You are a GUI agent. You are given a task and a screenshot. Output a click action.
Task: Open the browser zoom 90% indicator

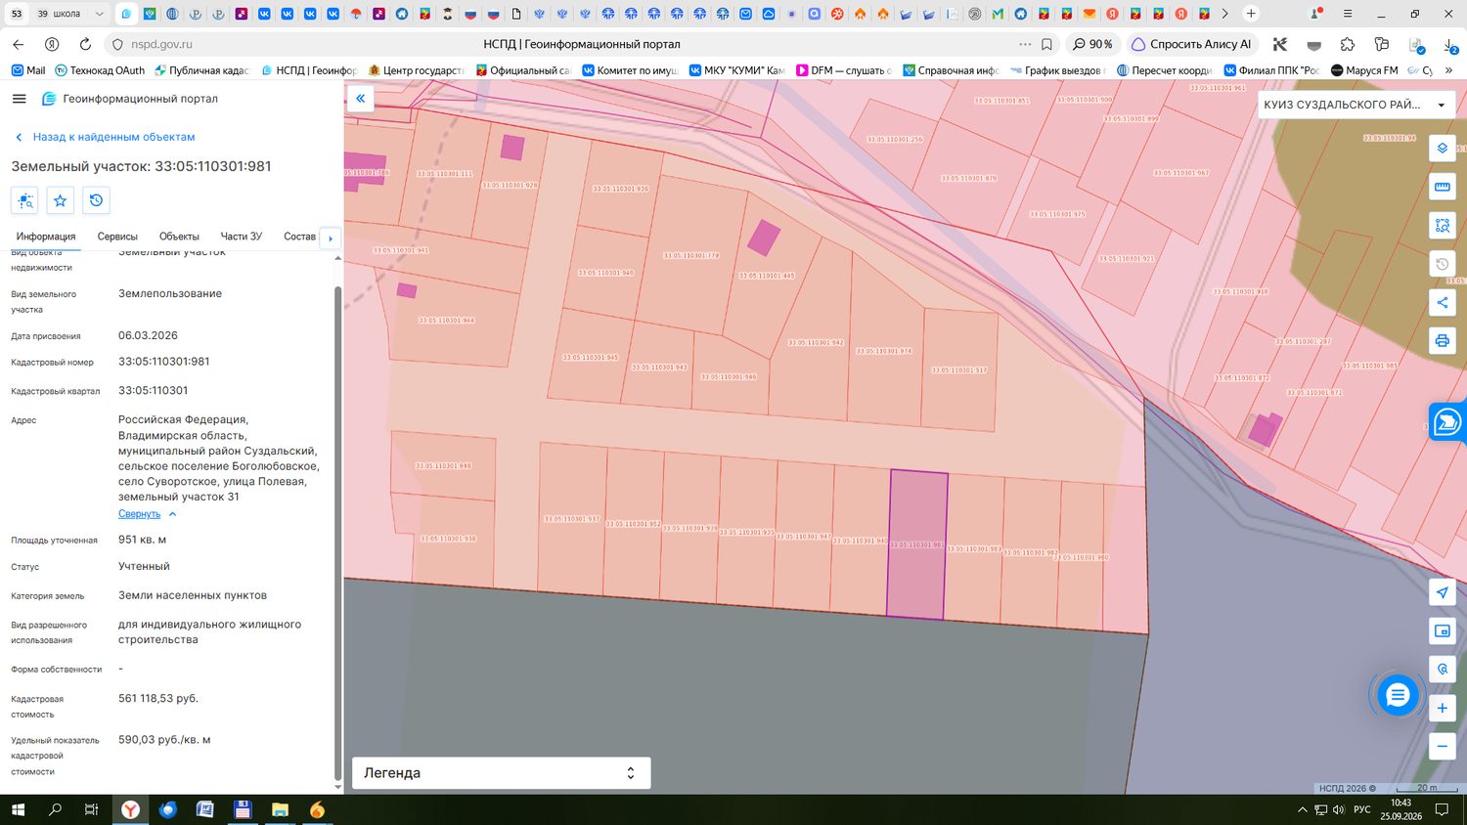coord(1093,44)
